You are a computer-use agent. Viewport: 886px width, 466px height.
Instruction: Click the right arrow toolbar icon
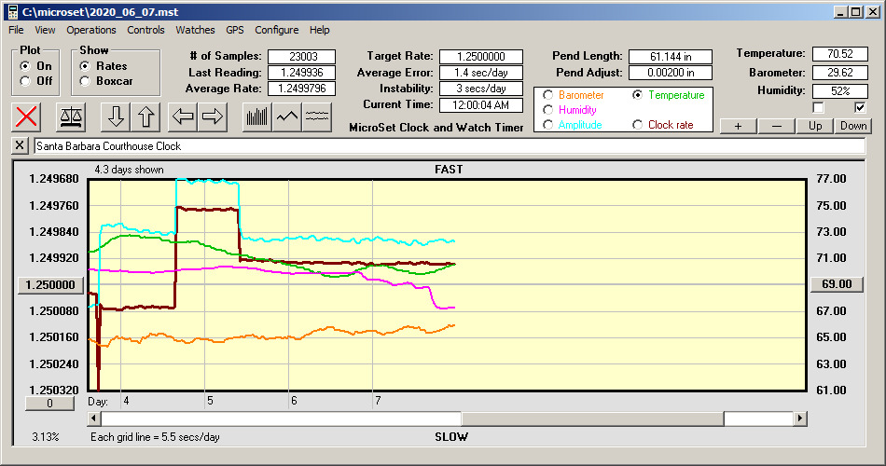tap(213, 116)
